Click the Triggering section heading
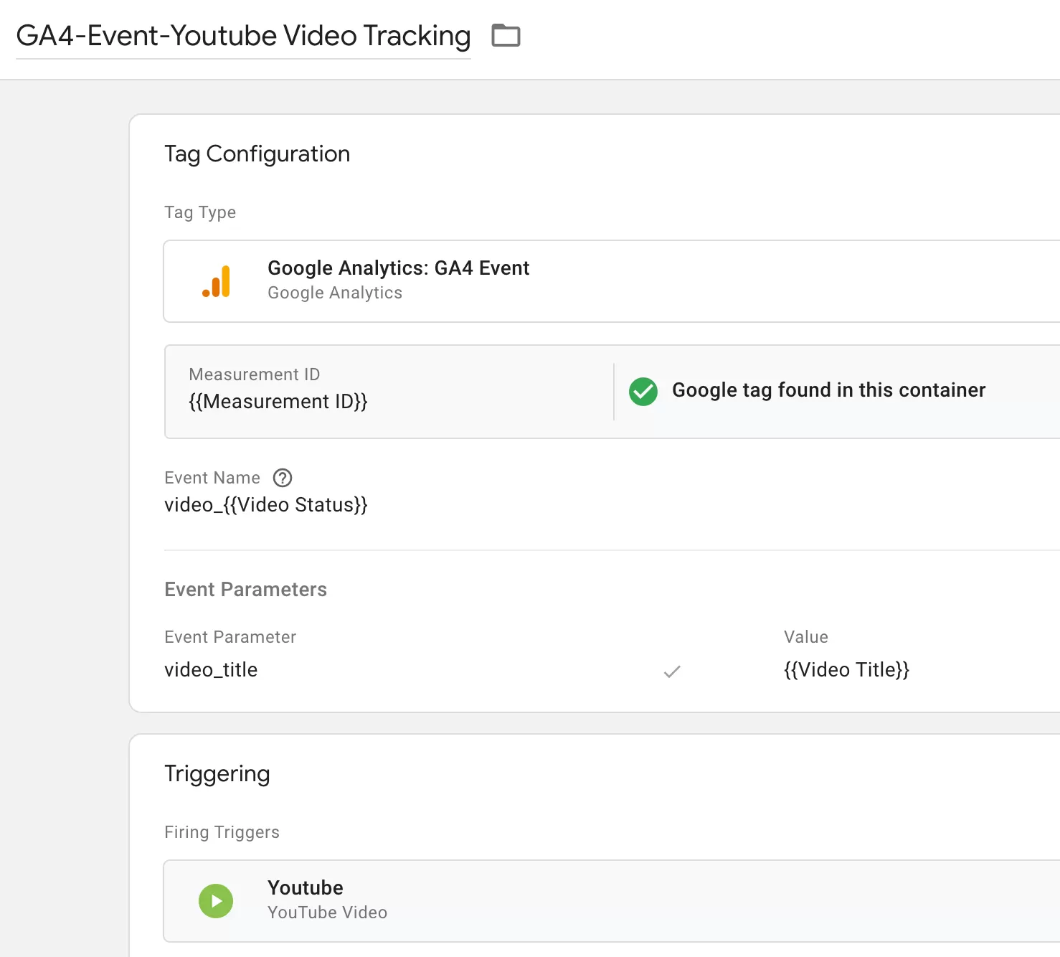The image size is (1060, 957). (x=217, y=774)
